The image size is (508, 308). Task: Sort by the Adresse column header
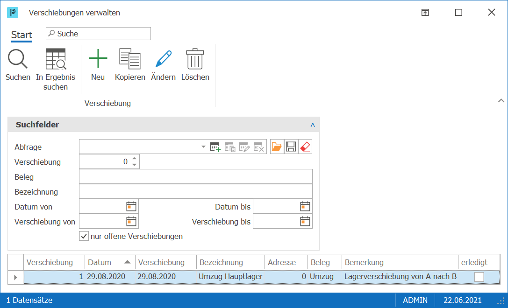(286, 262)
